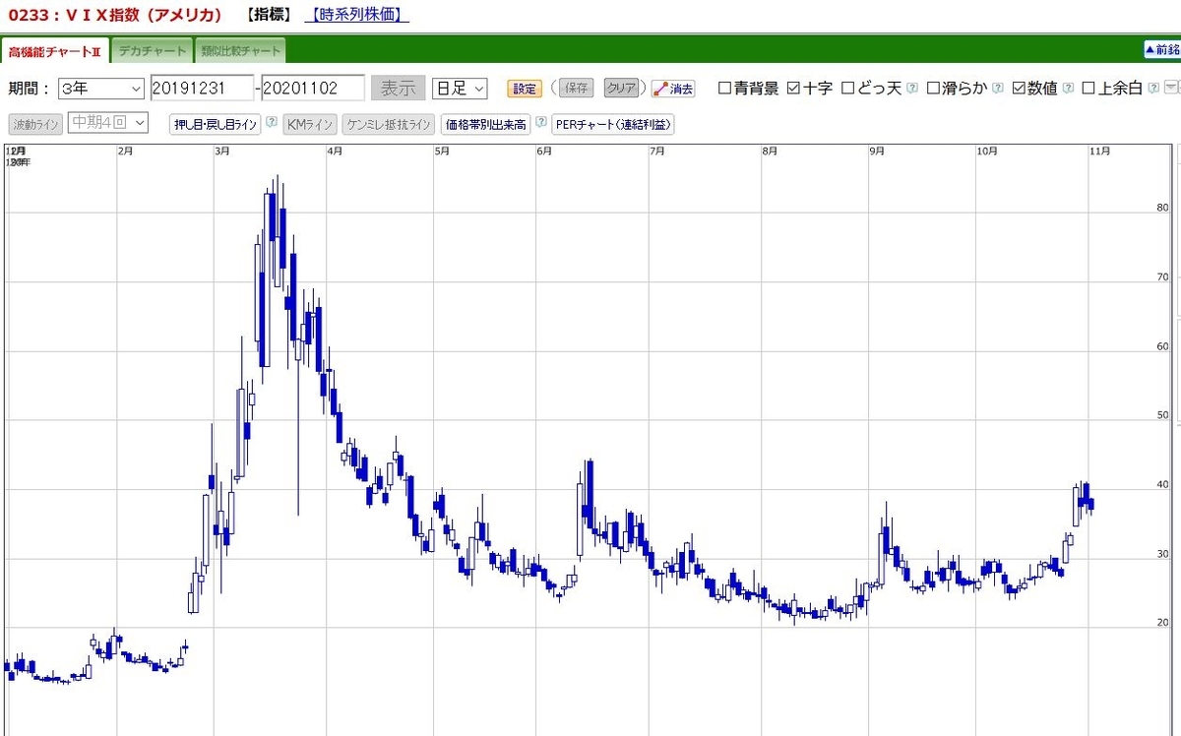
Task: Click the 設定 settings button
Action: pos(525,89)
